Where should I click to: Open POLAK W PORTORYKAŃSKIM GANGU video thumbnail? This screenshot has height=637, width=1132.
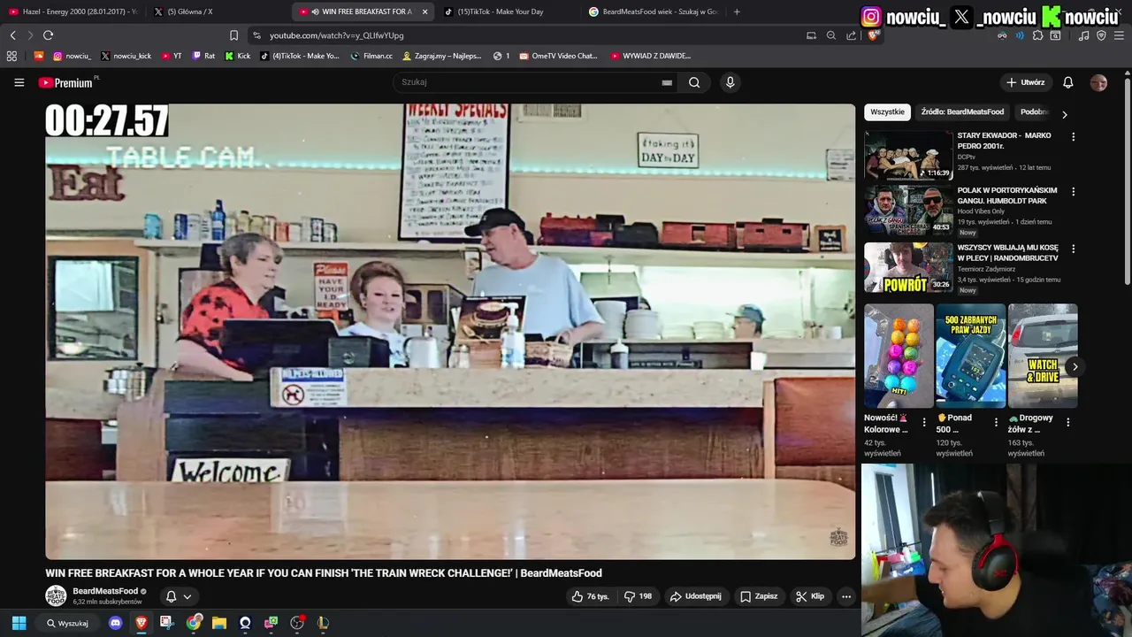click(908, 210)
